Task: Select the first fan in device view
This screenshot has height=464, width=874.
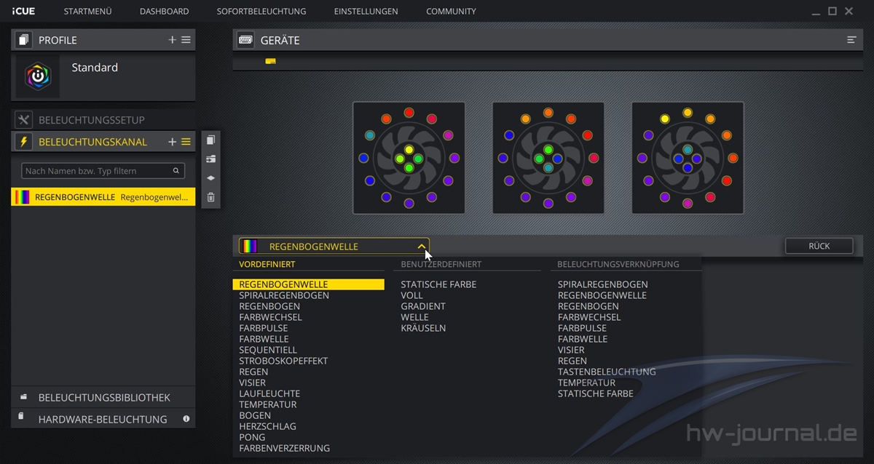Action: coord(409,158)
